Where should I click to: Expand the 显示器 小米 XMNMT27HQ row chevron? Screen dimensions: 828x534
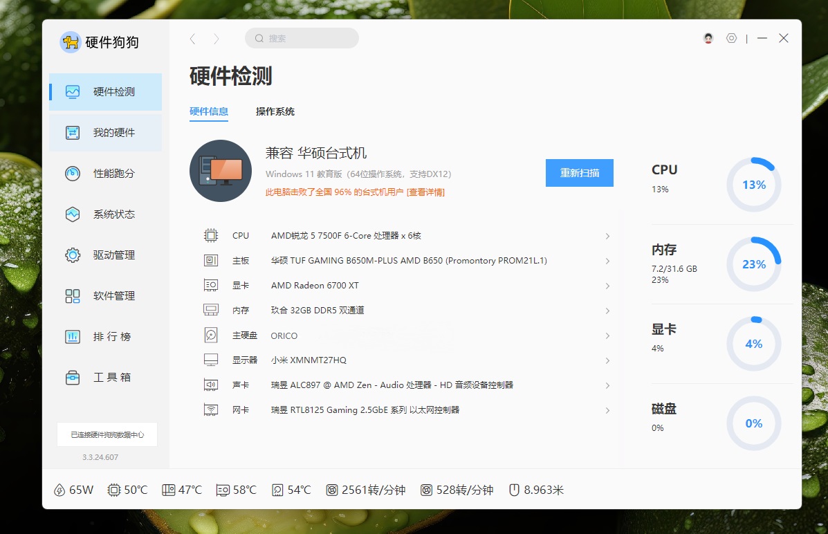(607, 361)
